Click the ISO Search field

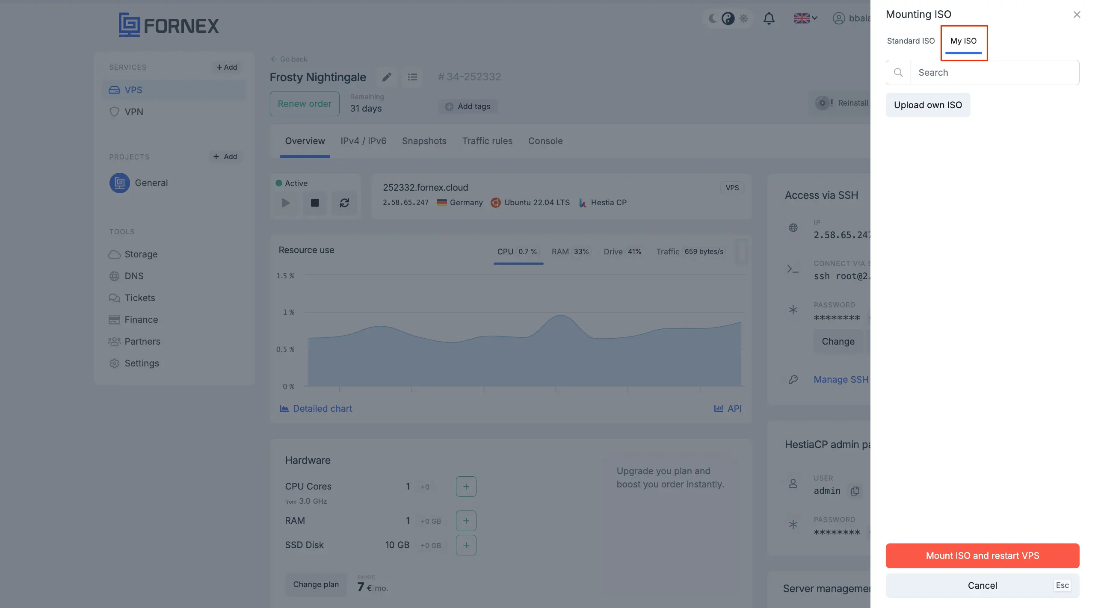994,73
